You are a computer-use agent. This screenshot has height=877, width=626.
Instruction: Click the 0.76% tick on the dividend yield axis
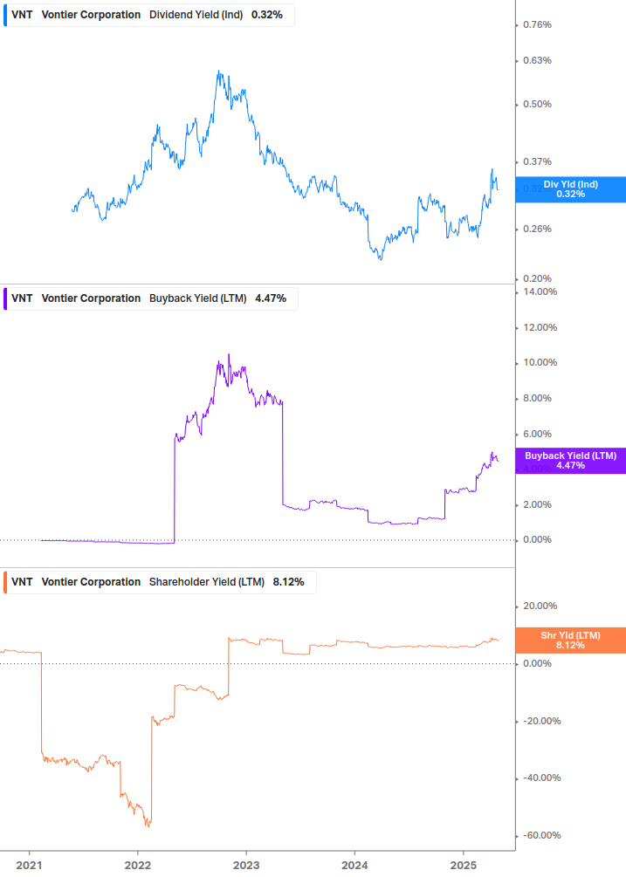click(x=537, y=24)
